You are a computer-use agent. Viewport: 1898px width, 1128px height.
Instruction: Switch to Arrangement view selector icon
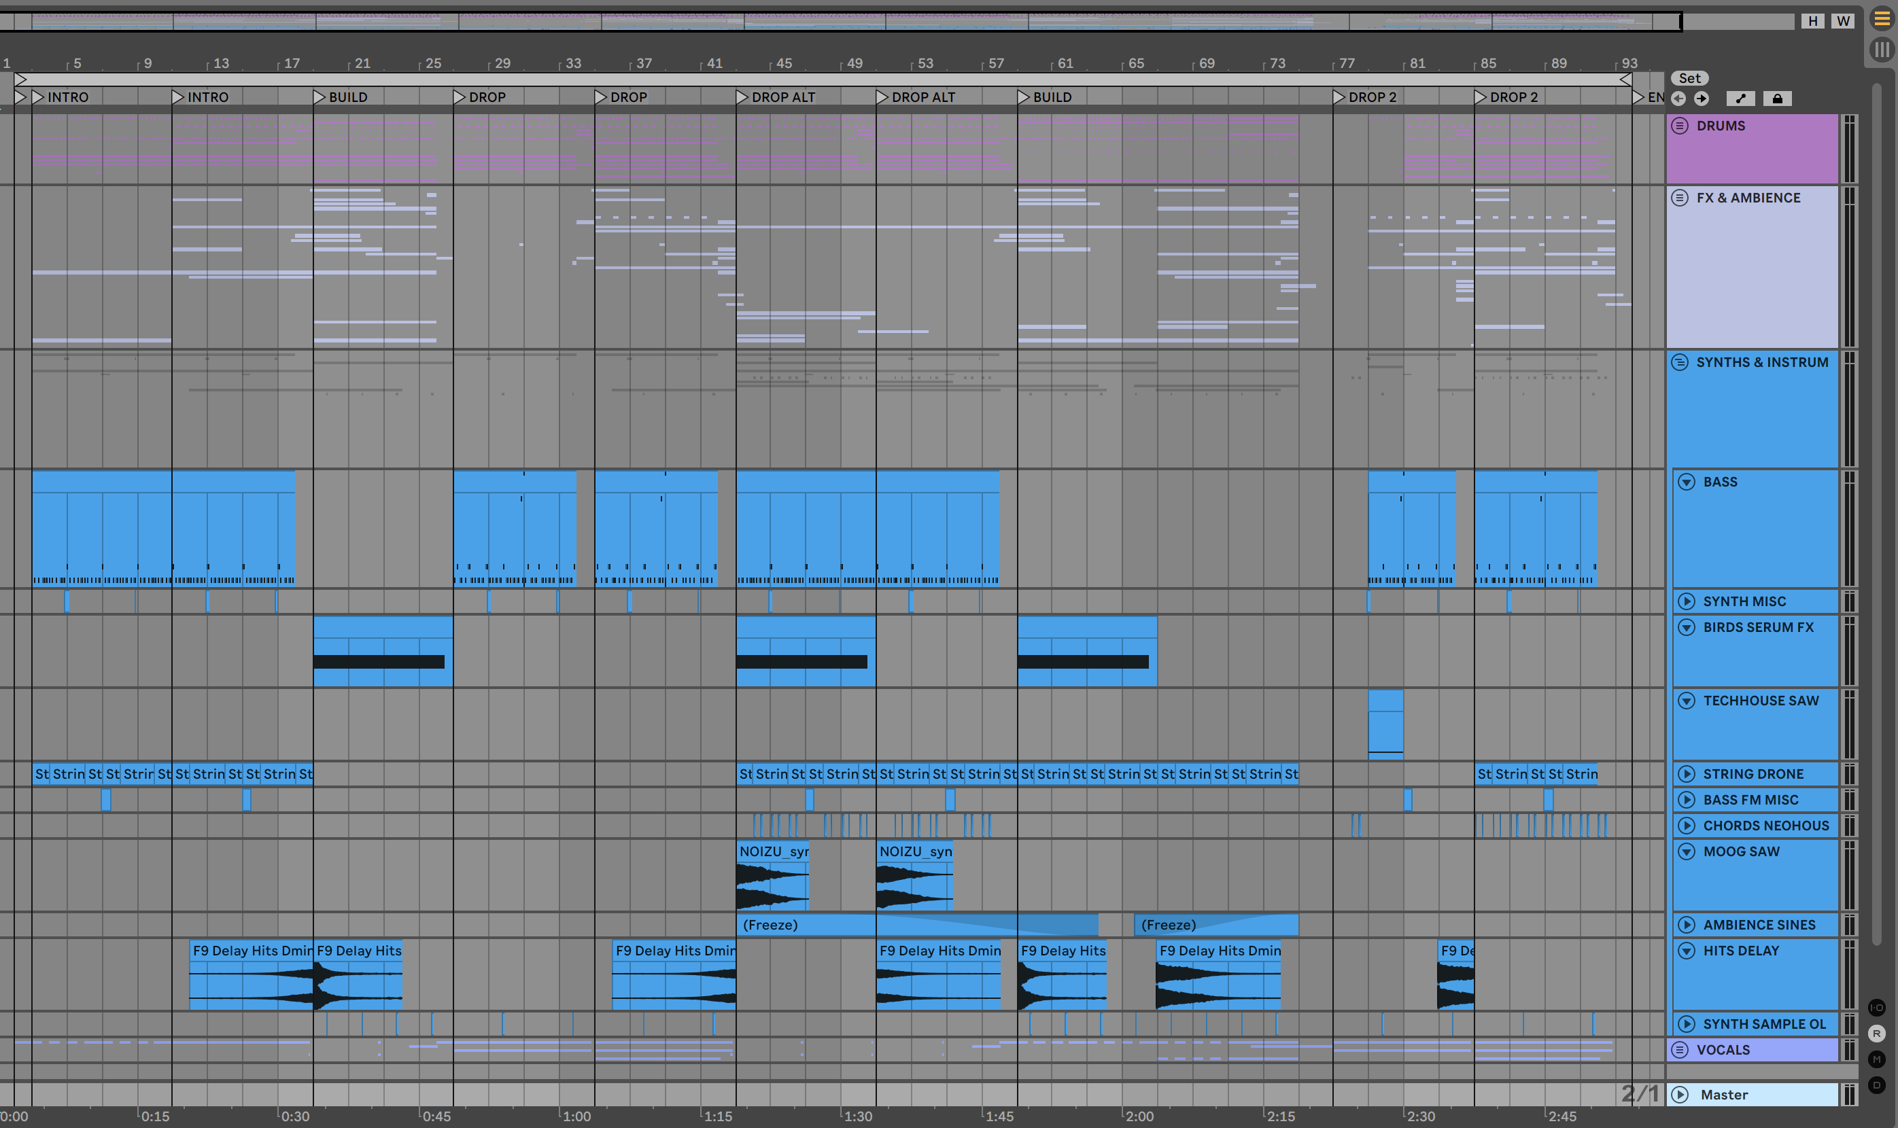(1881, 18)
